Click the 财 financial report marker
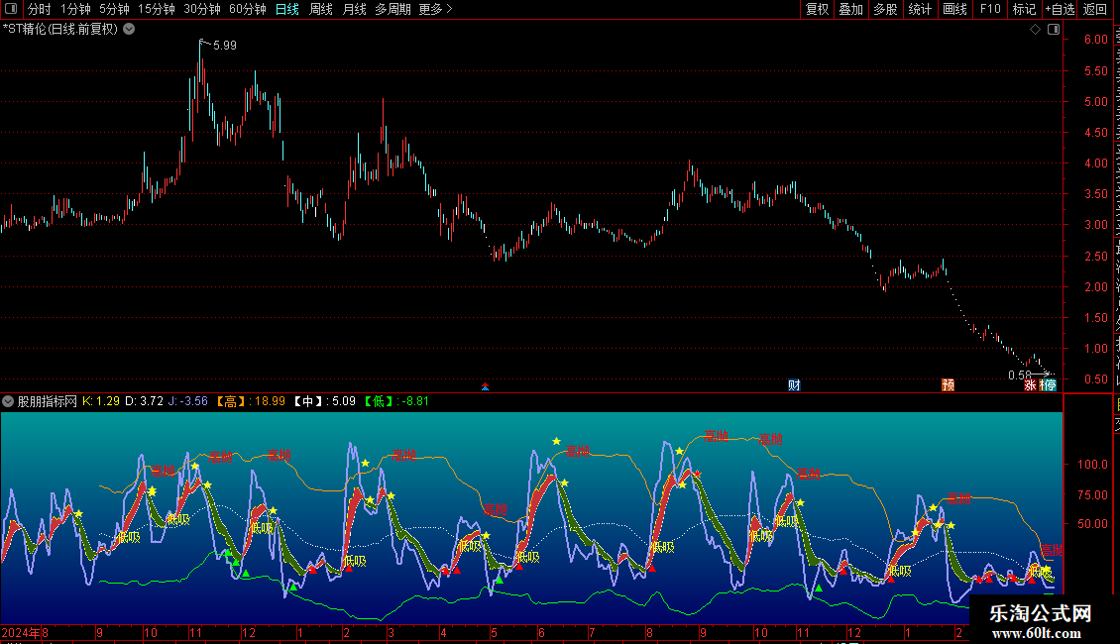The height and width of the screenshot is (644, 1120). click(x=794, y=385)
